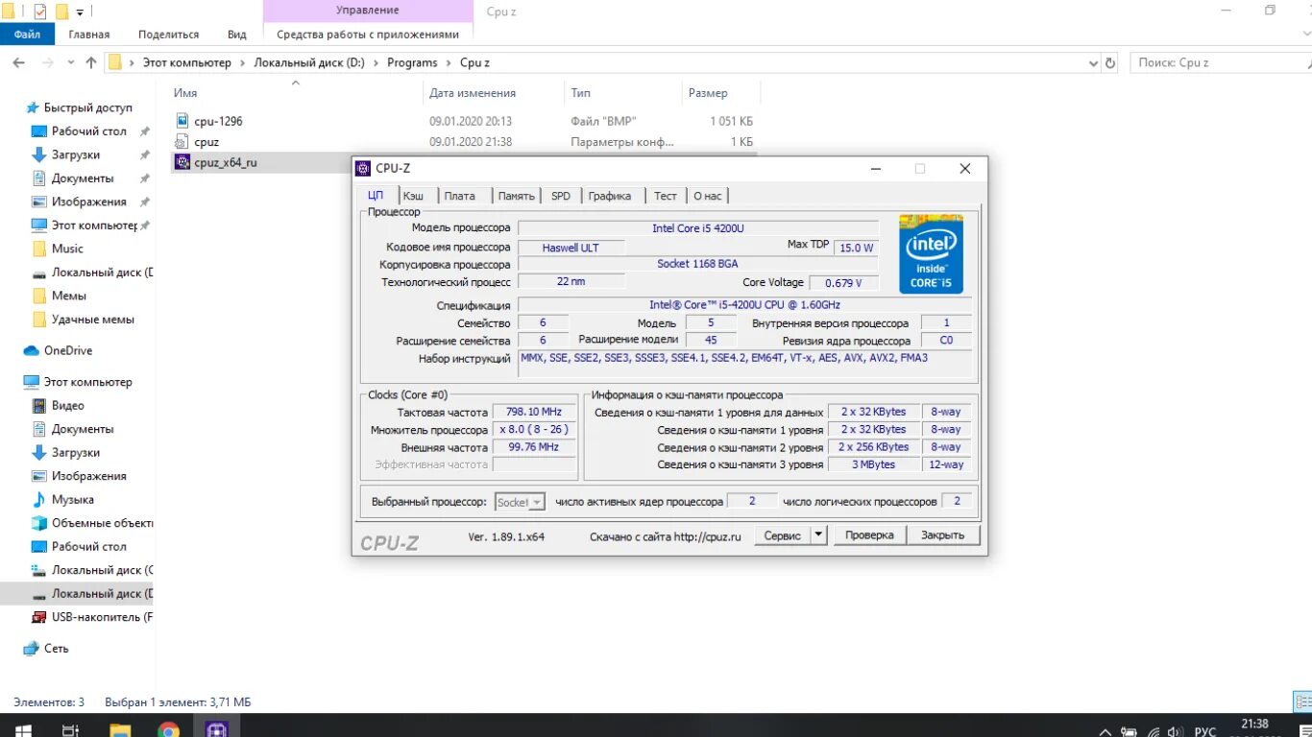This screenshot has width=1312, height=737.
Task: Open pinned Рабочий стол in quick access
Action: [x=88, y=131]
